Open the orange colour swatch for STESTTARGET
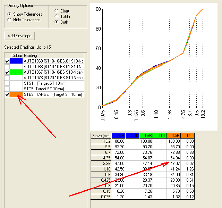Viewport: 222px width, 208px height. (16, 94)
